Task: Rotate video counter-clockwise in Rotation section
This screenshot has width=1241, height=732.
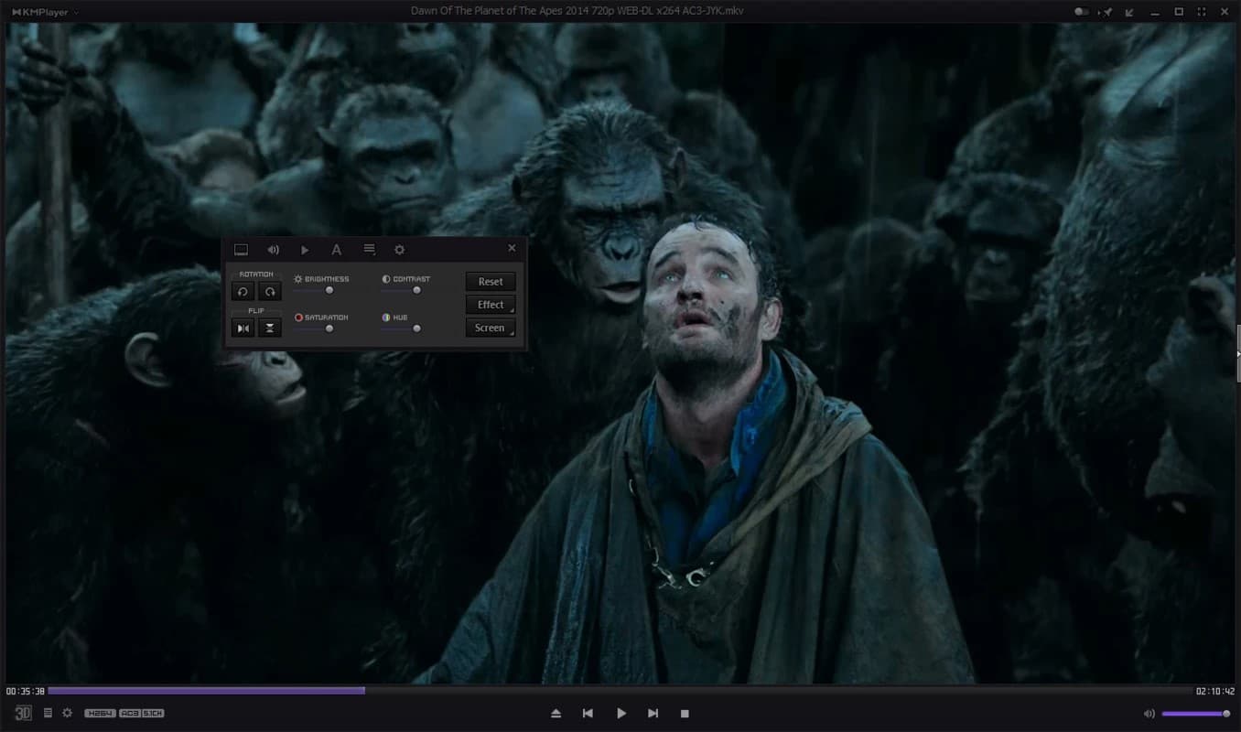Action: 243,292
